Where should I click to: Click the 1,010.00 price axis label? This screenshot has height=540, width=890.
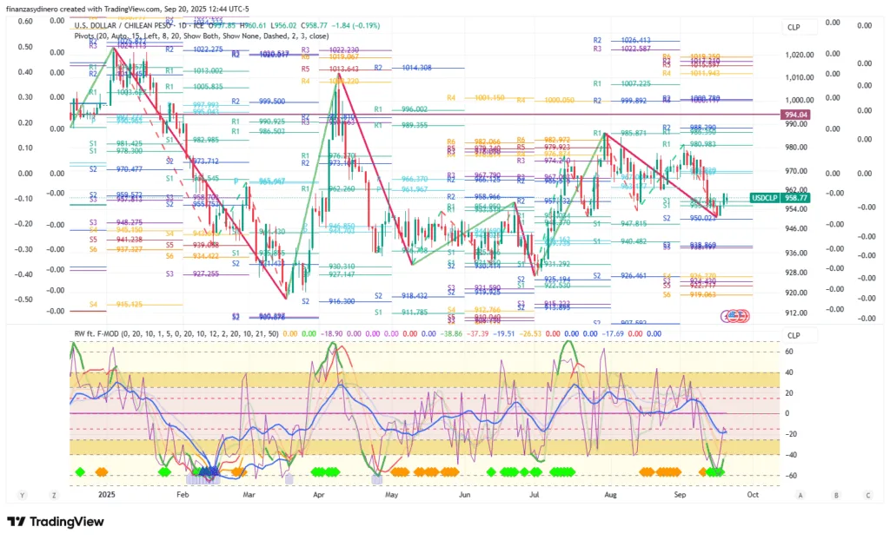pos(800,78)
